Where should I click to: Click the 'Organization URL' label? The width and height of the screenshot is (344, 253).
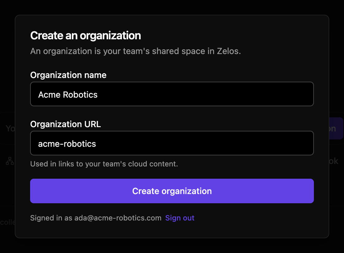(65, 124)
